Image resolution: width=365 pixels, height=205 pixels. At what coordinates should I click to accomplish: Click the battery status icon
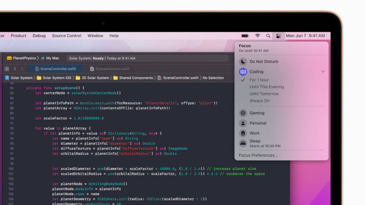point(245,36)
